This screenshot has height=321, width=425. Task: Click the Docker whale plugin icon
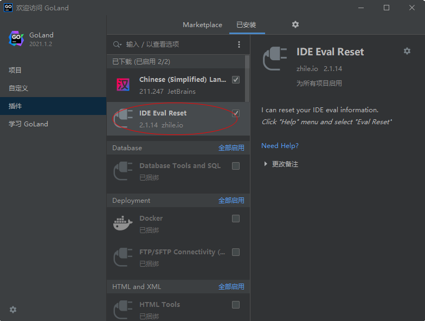pyautogui.click(x=123, y=223)
